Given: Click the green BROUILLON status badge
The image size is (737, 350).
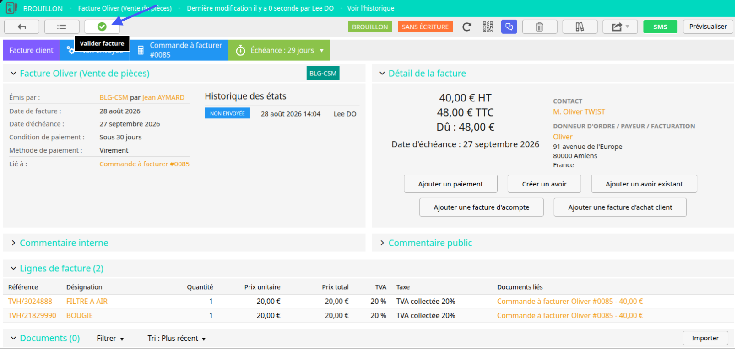Looking at the screenshot, I should 370,27.
